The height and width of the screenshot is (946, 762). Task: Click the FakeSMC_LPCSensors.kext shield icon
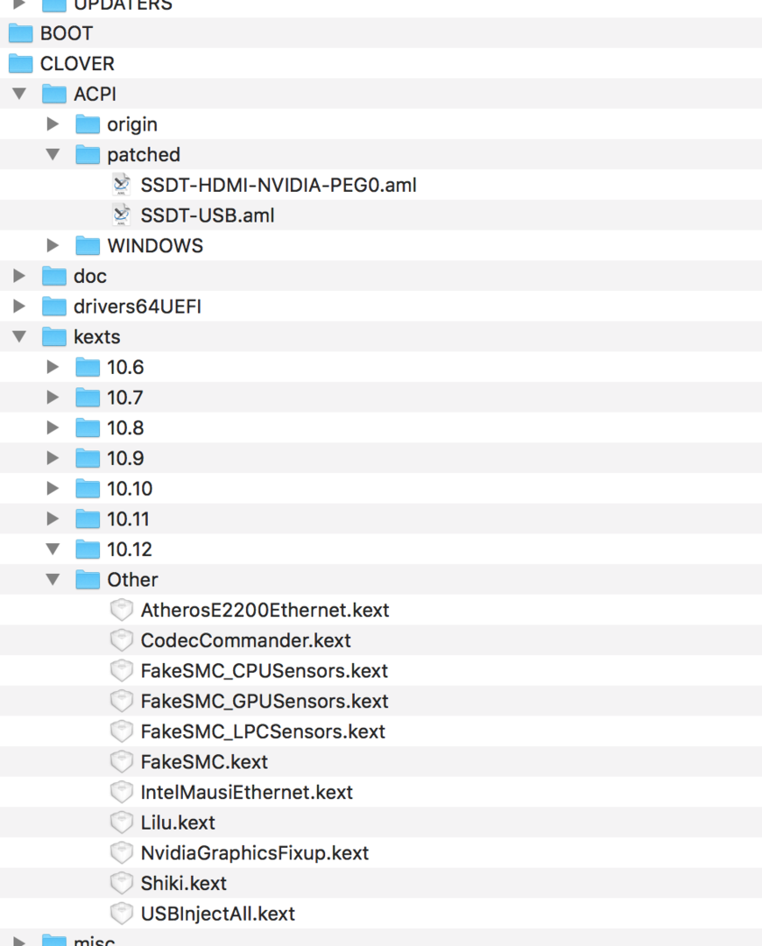pyautogui.click(x=121, y=731)
